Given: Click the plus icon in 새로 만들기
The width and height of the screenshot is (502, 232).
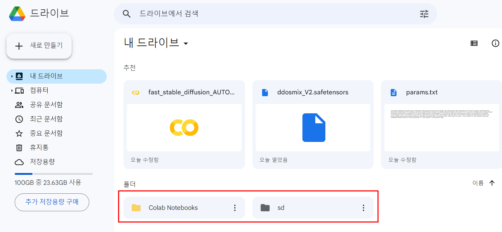Looking at the screenshot, I should click(19, 46).
